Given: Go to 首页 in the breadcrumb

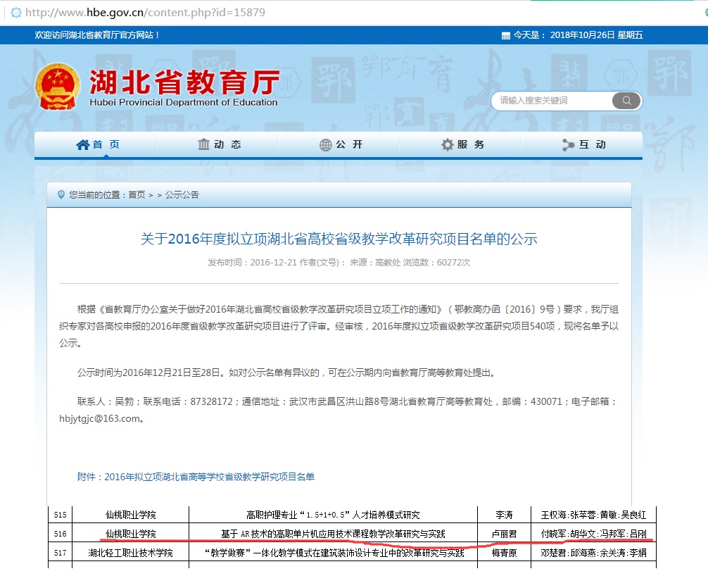Looking at the screenshot, I should (137, 195).
